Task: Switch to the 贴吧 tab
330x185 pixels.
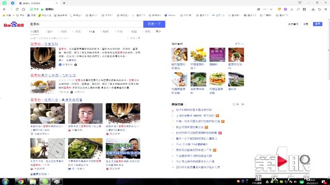Action: (105, 31)
